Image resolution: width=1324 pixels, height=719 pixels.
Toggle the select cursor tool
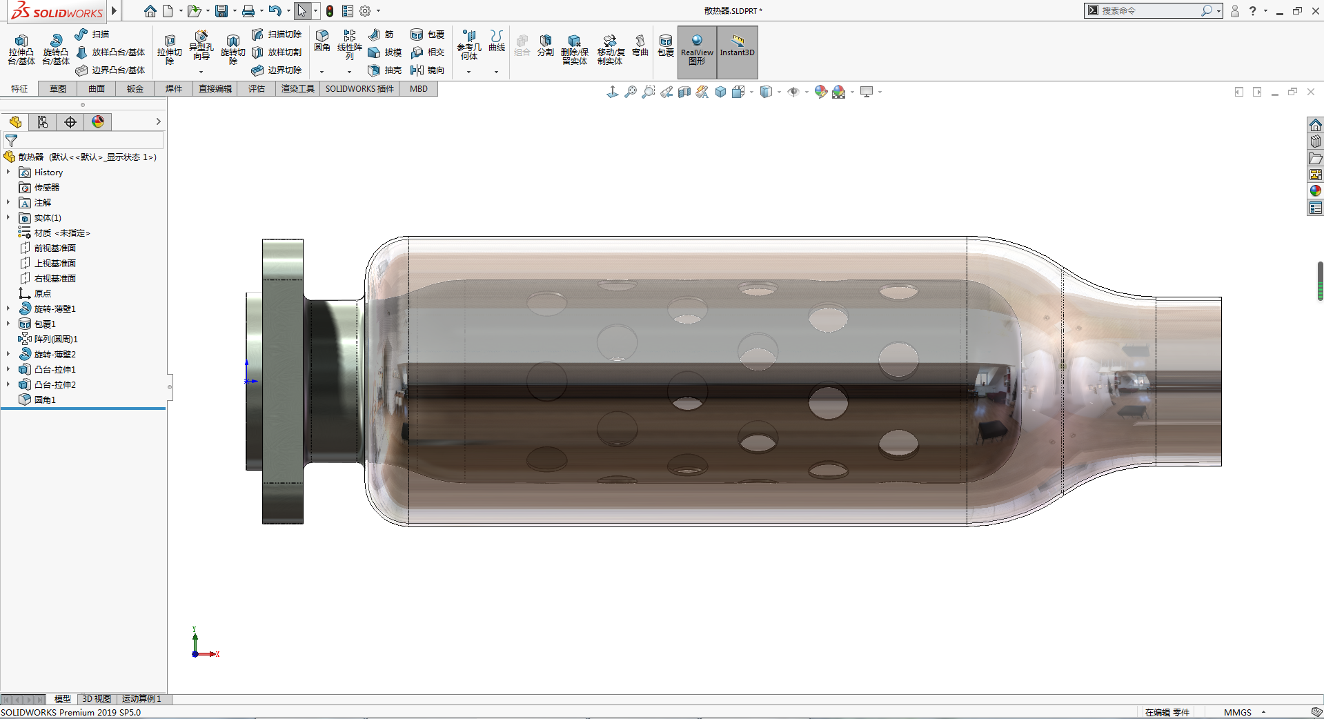(x=302, y=11)
